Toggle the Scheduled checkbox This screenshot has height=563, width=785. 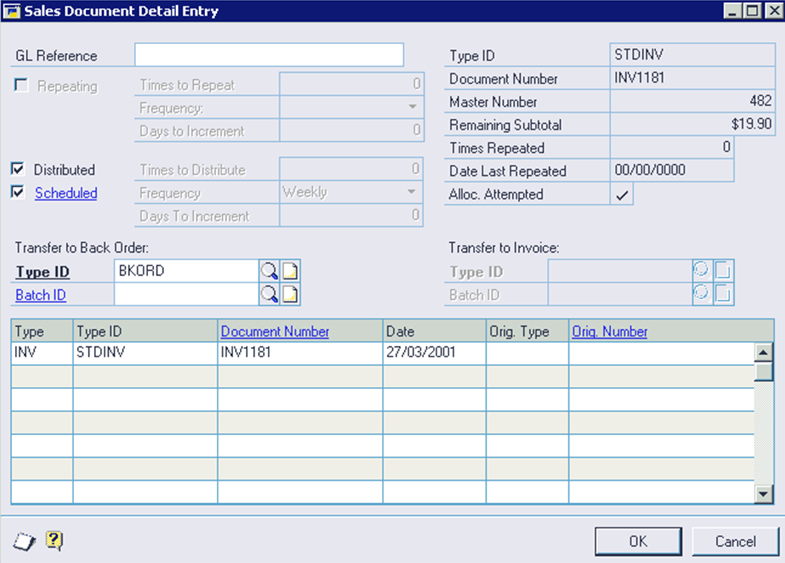click(18, 192)
